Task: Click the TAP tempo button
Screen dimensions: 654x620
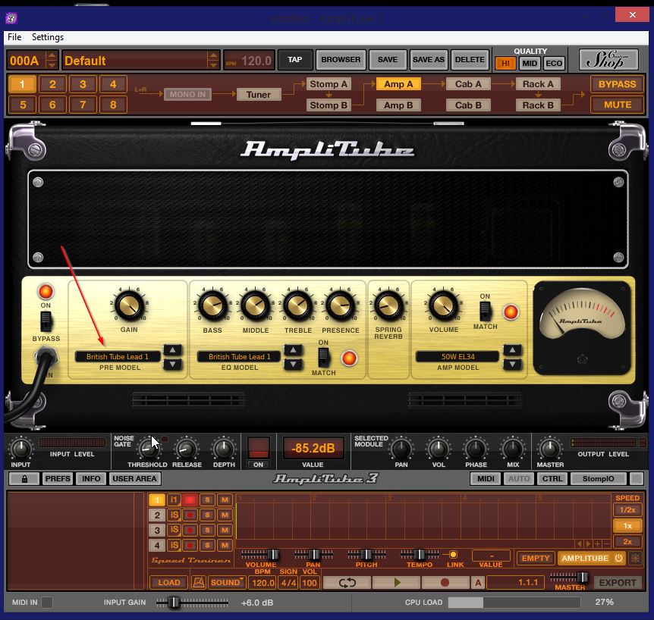Action: click(x=294, y=60)
